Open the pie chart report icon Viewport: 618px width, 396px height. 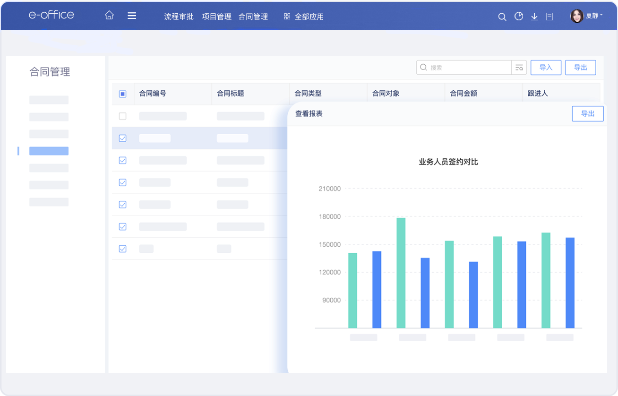click(519, 17)
